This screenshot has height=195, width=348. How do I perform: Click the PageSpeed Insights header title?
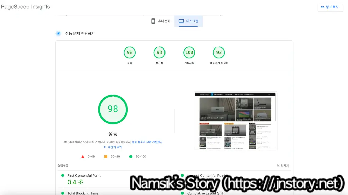[25, 7]
